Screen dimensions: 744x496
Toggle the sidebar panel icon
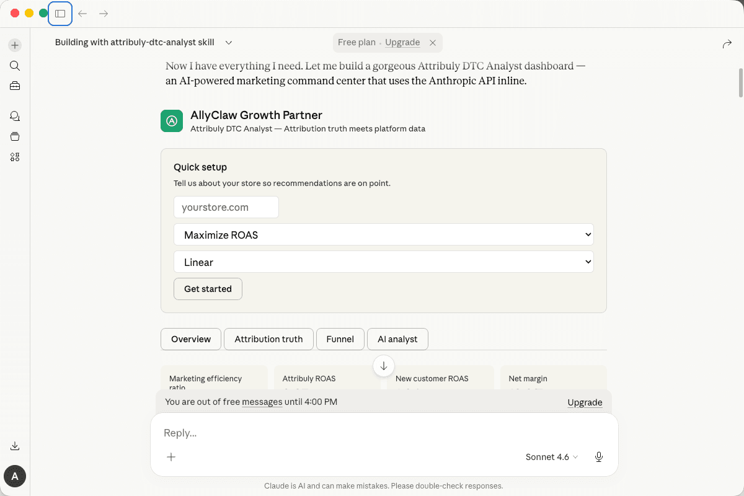click(x=60, y=14)
